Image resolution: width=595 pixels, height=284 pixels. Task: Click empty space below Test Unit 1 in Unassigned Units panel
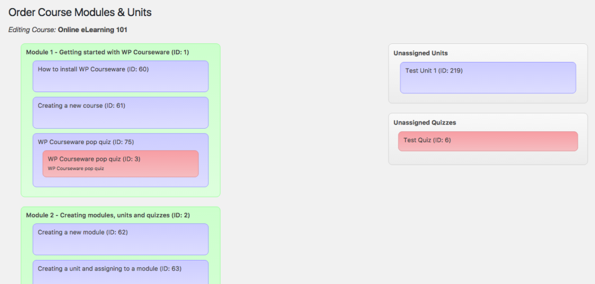coord(488,98)
